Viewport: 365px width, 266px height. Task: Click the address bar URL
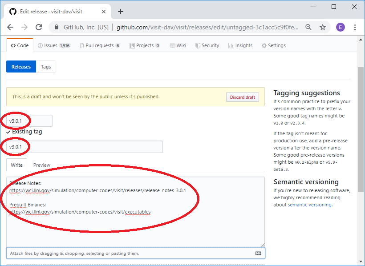pos(207,27)
